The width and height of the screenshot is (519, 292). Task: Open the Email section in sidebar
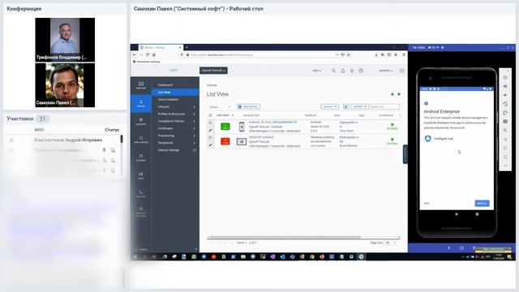tap(140, 175)
